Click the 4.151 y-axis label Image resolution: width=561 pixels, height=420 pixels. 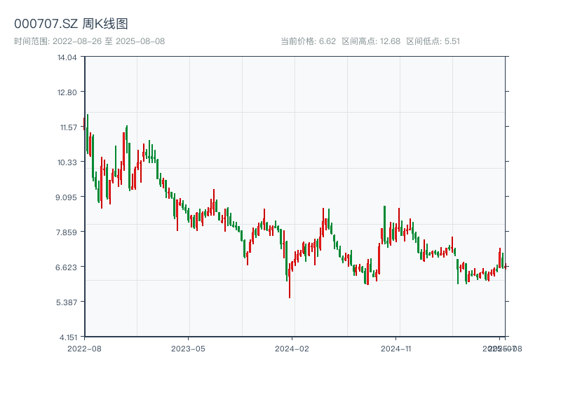coord(67,337)
